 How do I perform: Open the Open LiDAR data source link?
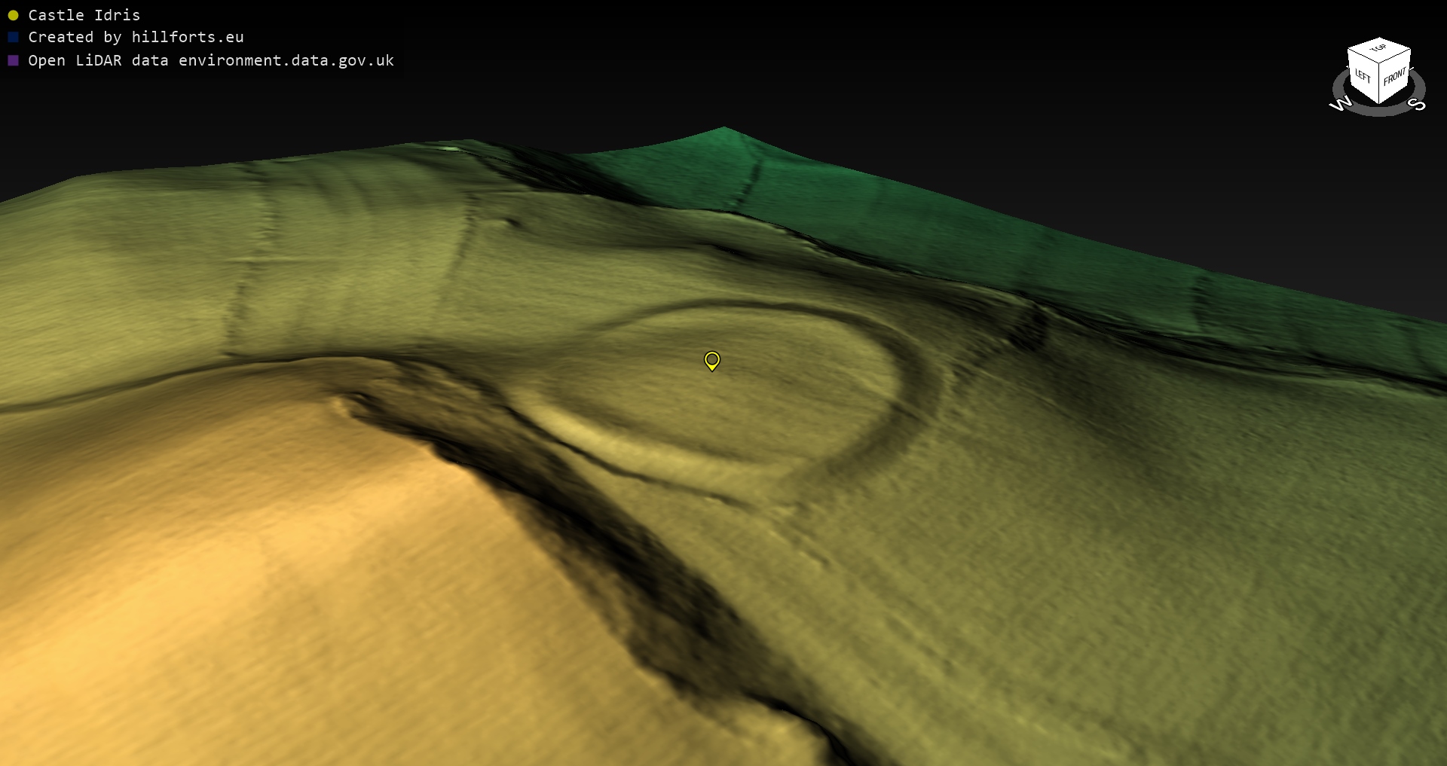point(211,60)
